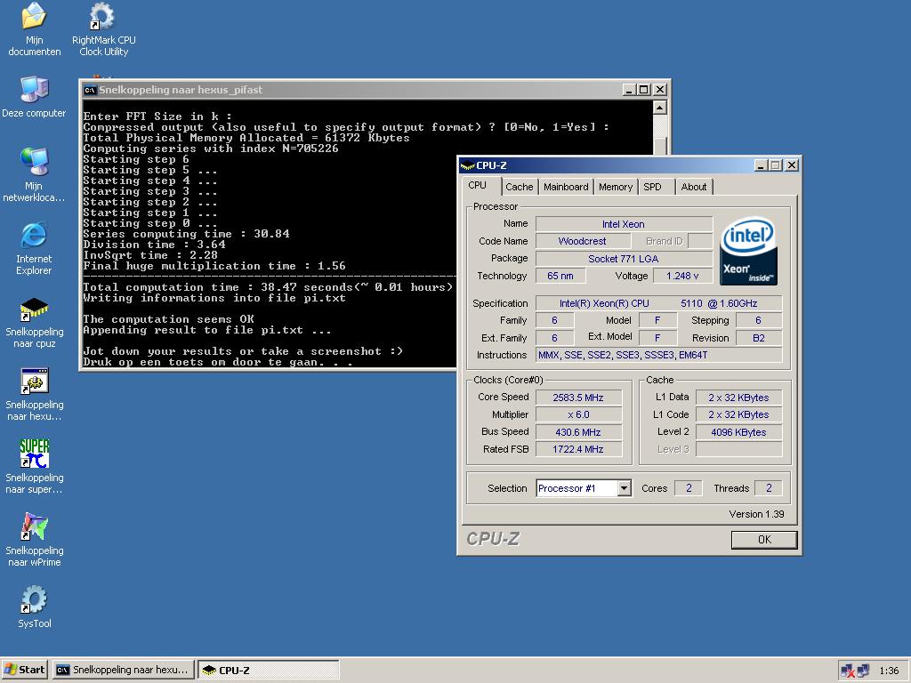Click the Intel Xeon inside logo
Viewport: 911px width, 683px height.
748,250
